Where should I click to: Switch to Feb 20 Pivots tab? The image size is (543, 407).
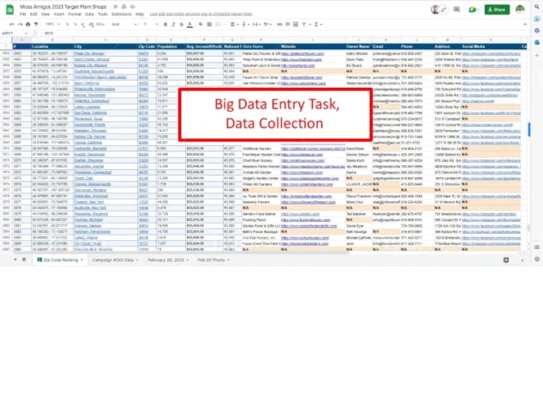point(213,260)
